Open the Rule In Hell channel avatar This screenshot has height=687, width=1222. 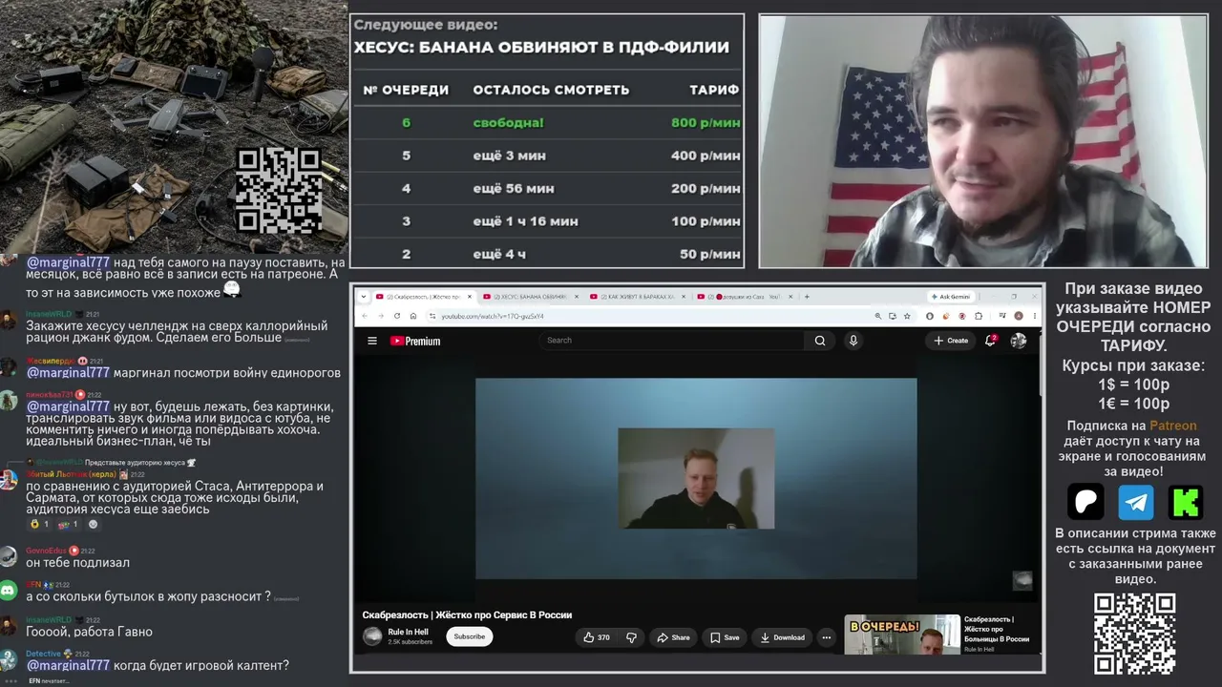372,636
